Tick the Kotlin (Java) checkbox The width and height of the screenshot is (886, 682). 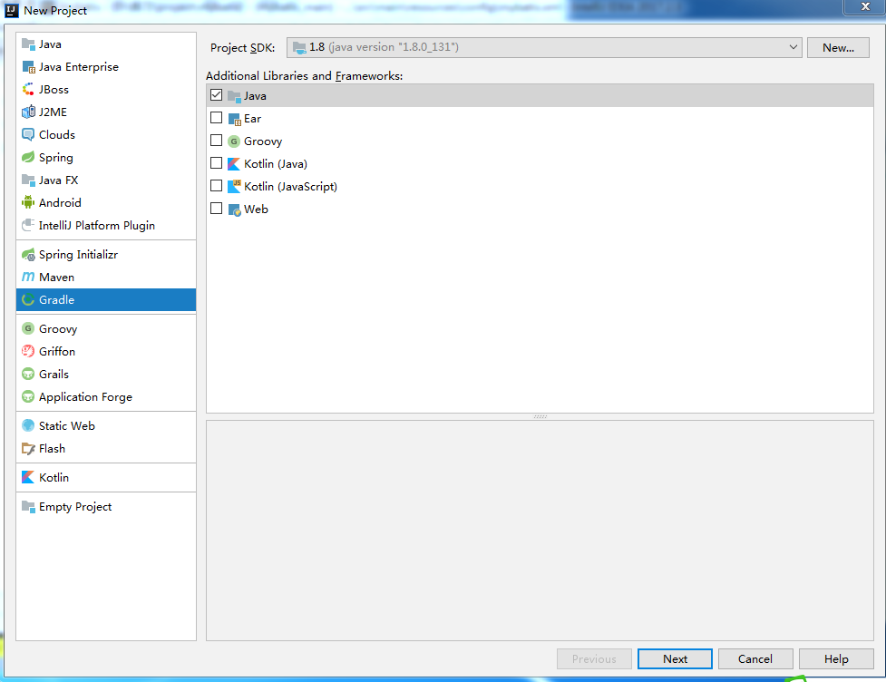(x=216, y=162)
